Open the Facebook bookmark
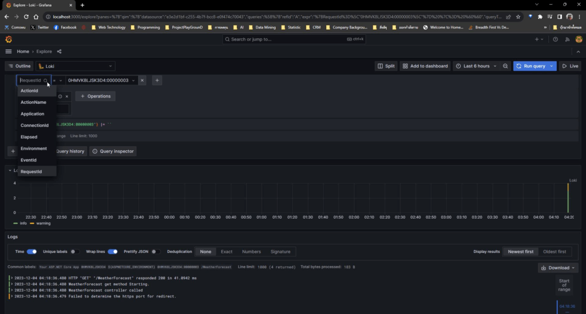 click(65, 27)
